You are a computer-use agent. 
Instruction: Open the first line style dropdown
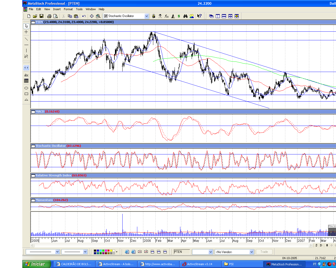pos(57,252)
